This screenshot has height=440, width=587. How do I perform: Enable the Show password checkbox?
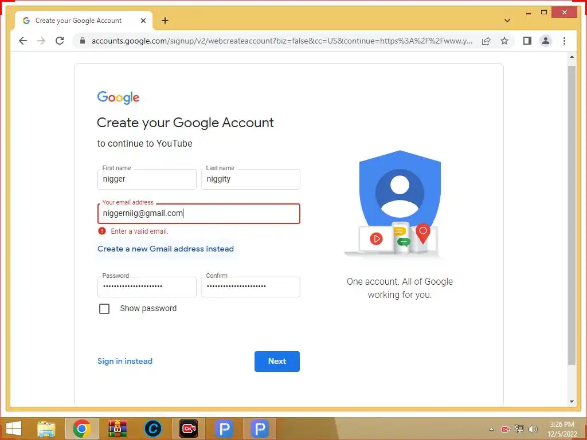point(104,309)
